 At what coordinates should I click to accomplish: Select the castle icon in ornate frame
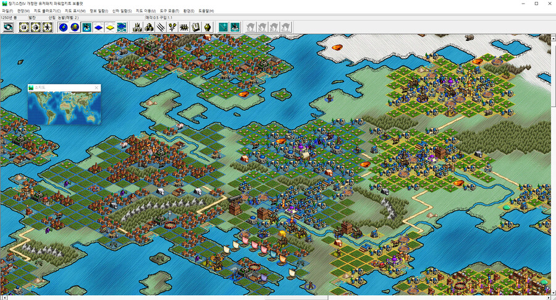click(24, 27)
